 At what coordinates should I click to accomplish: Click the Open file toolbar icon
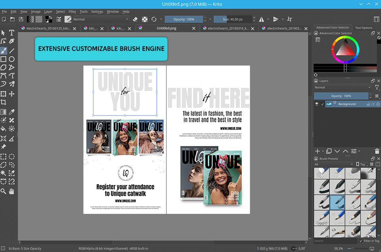pyautogui.click(x=12, y=19)
